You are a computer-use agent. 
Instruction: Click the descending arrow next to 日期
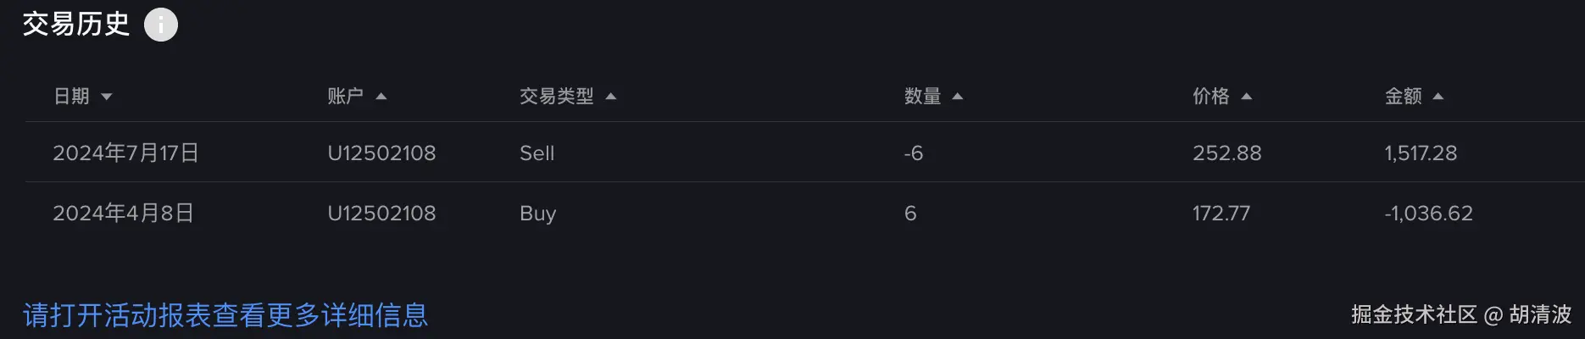click(107, 97)
